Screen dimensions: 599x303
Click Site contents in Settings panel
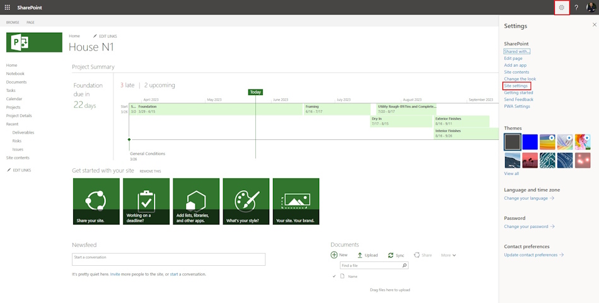(x=516, y=72)
